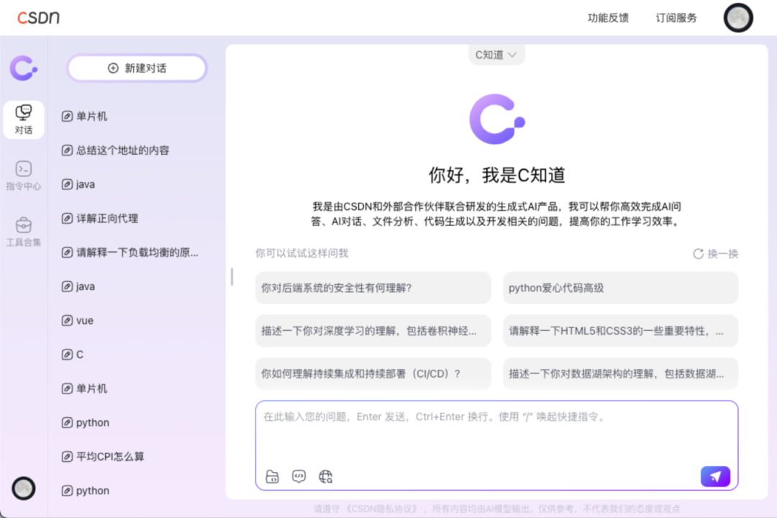Open 功能反馈 in the header
Screen dimensions: 777x518
(x=608, y=18)
